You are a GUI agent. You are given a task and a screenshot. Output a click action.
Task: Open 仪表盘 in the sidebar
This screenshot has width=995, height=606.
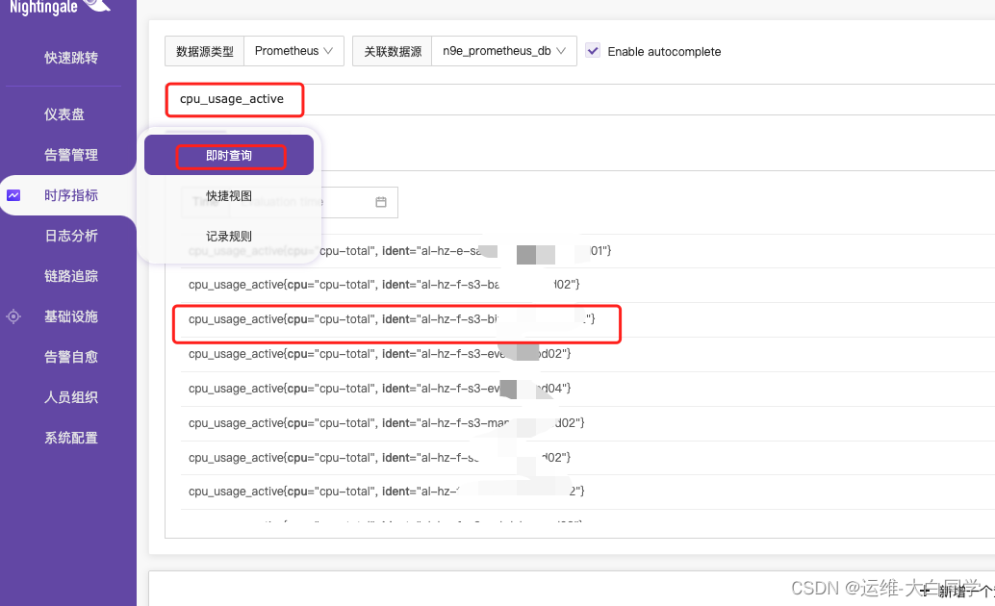pos(64,114)
